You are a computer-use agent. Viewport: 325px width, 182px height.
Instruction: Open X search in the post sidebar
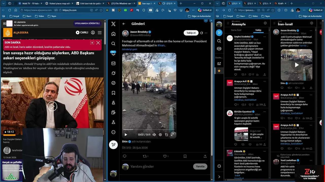(113, 43)
